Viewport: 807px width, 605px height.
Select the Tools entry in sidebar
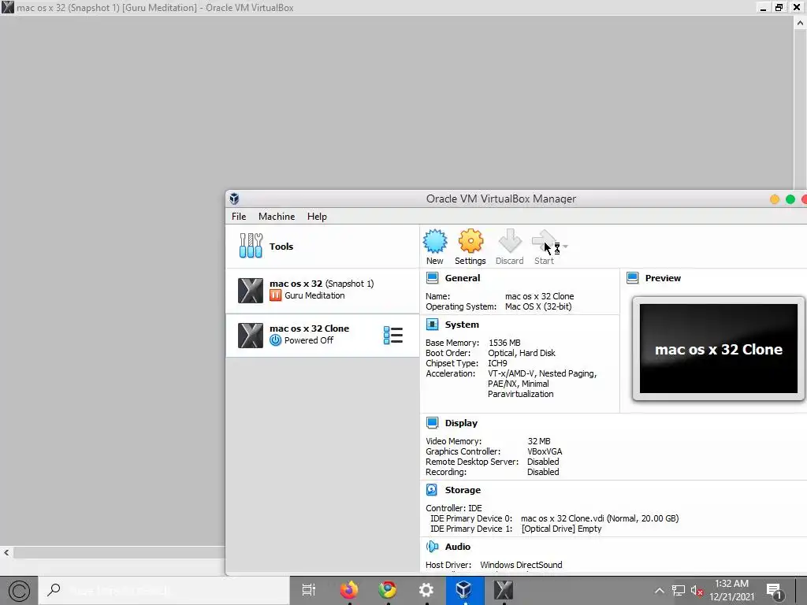[322, 247]
